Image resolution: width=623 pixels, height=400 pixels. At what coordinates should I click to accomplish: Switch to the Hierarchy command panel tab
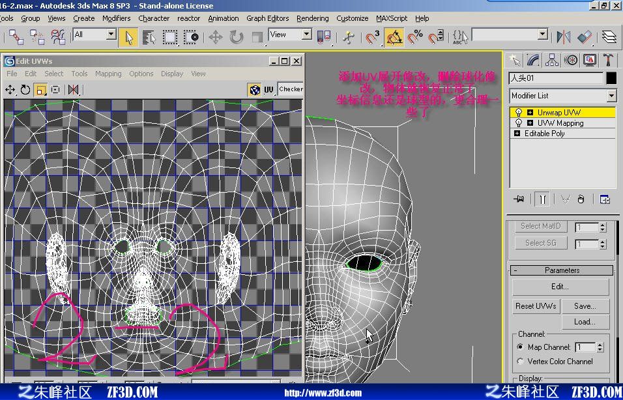click(552, 60)
